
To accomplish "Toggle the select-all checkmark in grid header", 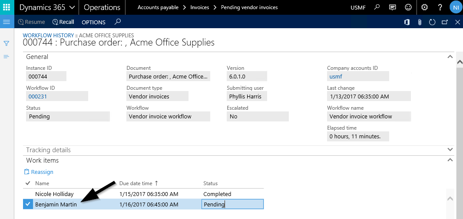I will coord(28,183).
